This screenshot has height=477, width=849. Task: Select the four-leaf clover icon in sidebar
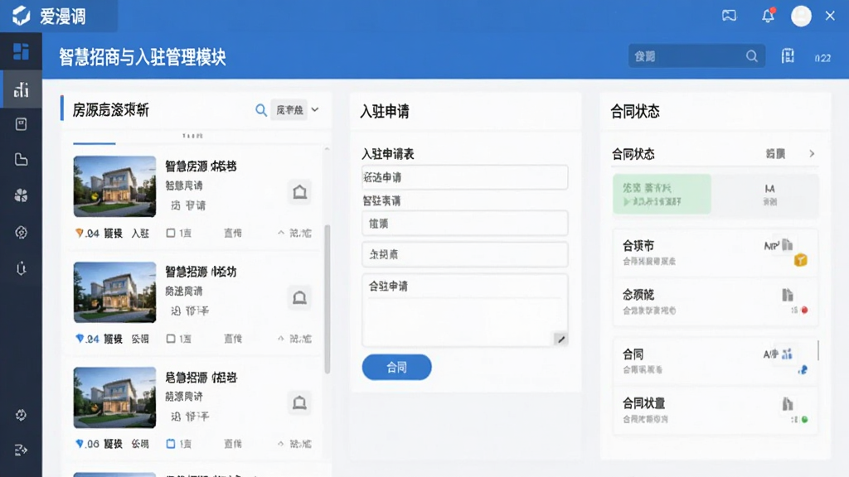[21, 195]
